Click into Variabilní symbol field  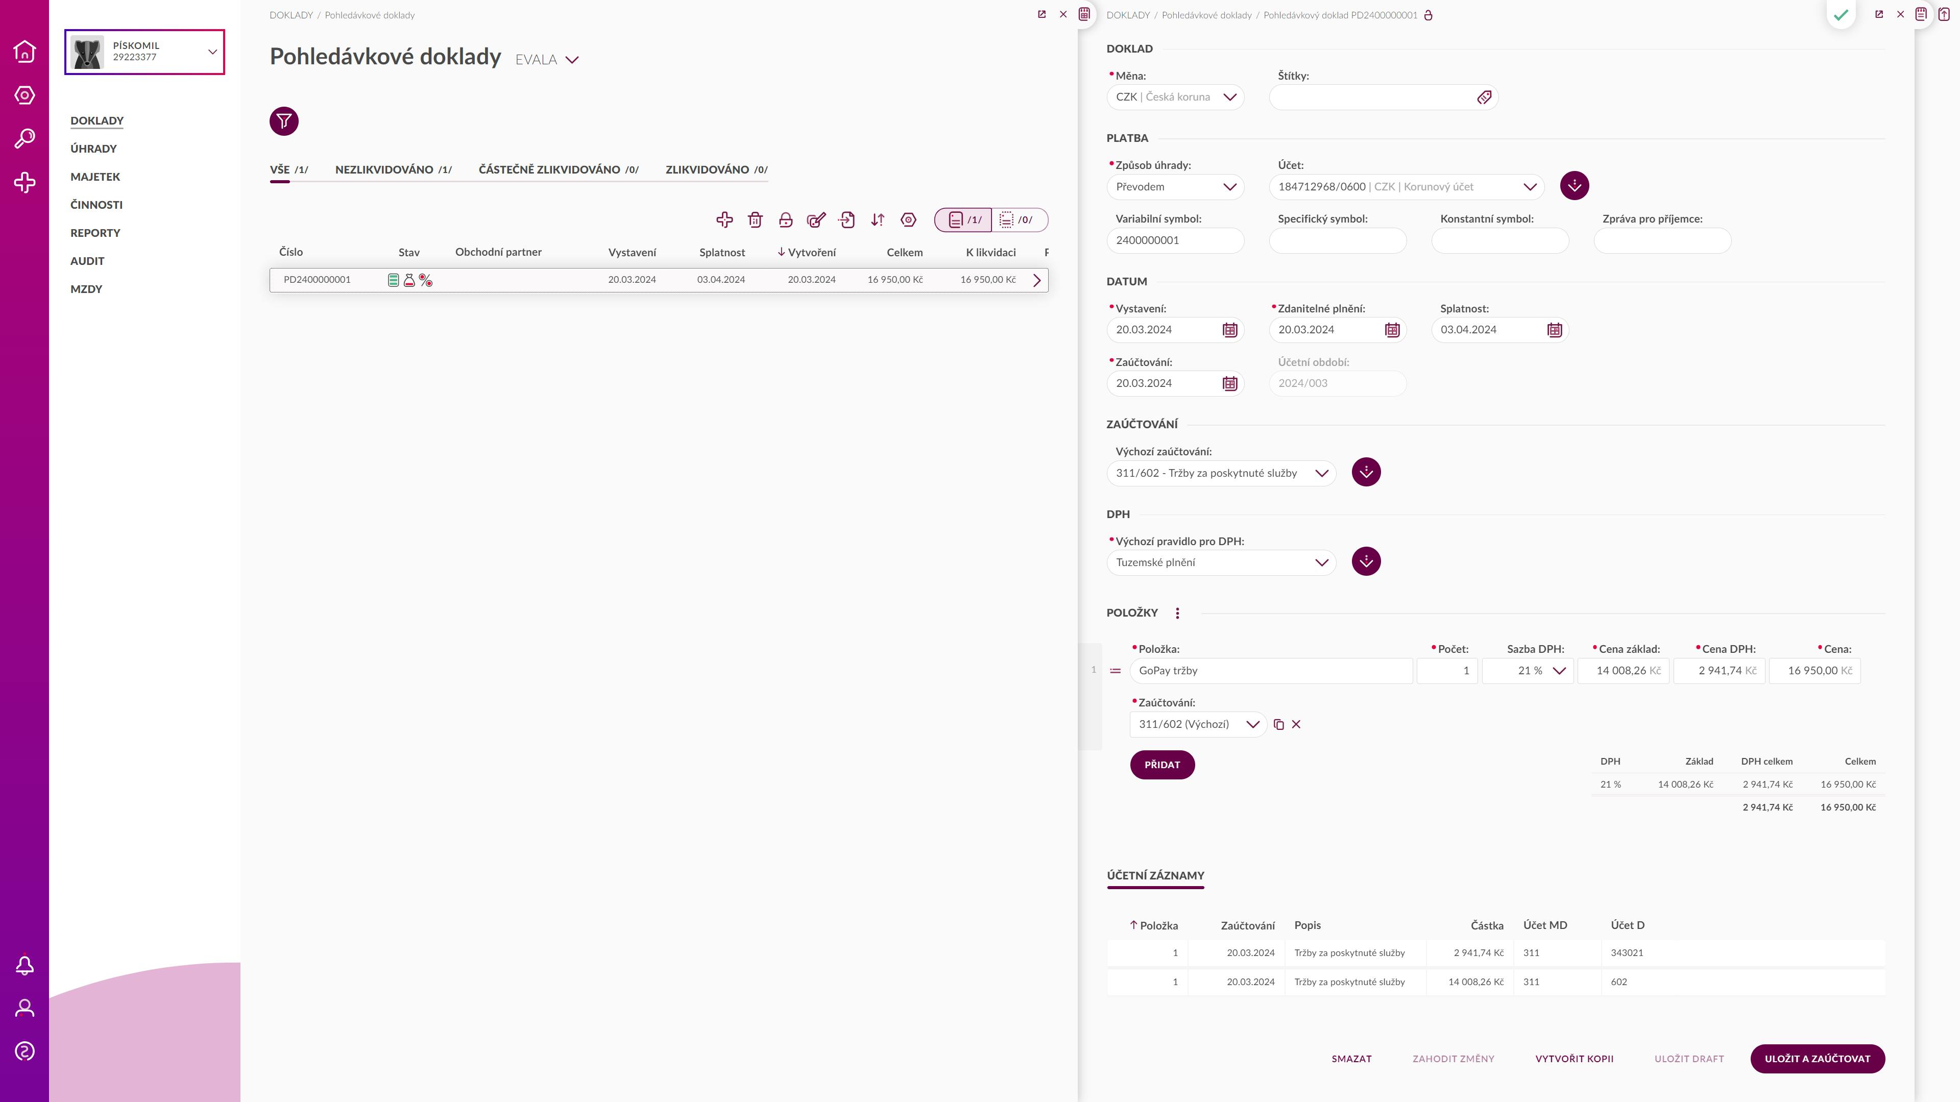(x=1175, y=240)
